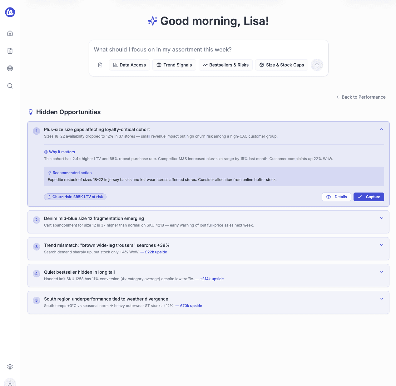Screen dimensions: 396x386
Task: Expand the Denim mid-blue size 12 card
Action: click(382, 218)
